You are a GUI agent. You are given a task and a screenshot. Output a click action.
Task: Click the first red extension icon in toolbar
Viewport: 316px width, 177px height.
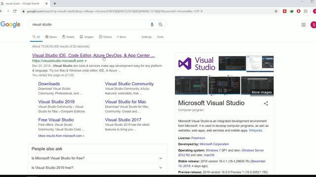(284, 11)
